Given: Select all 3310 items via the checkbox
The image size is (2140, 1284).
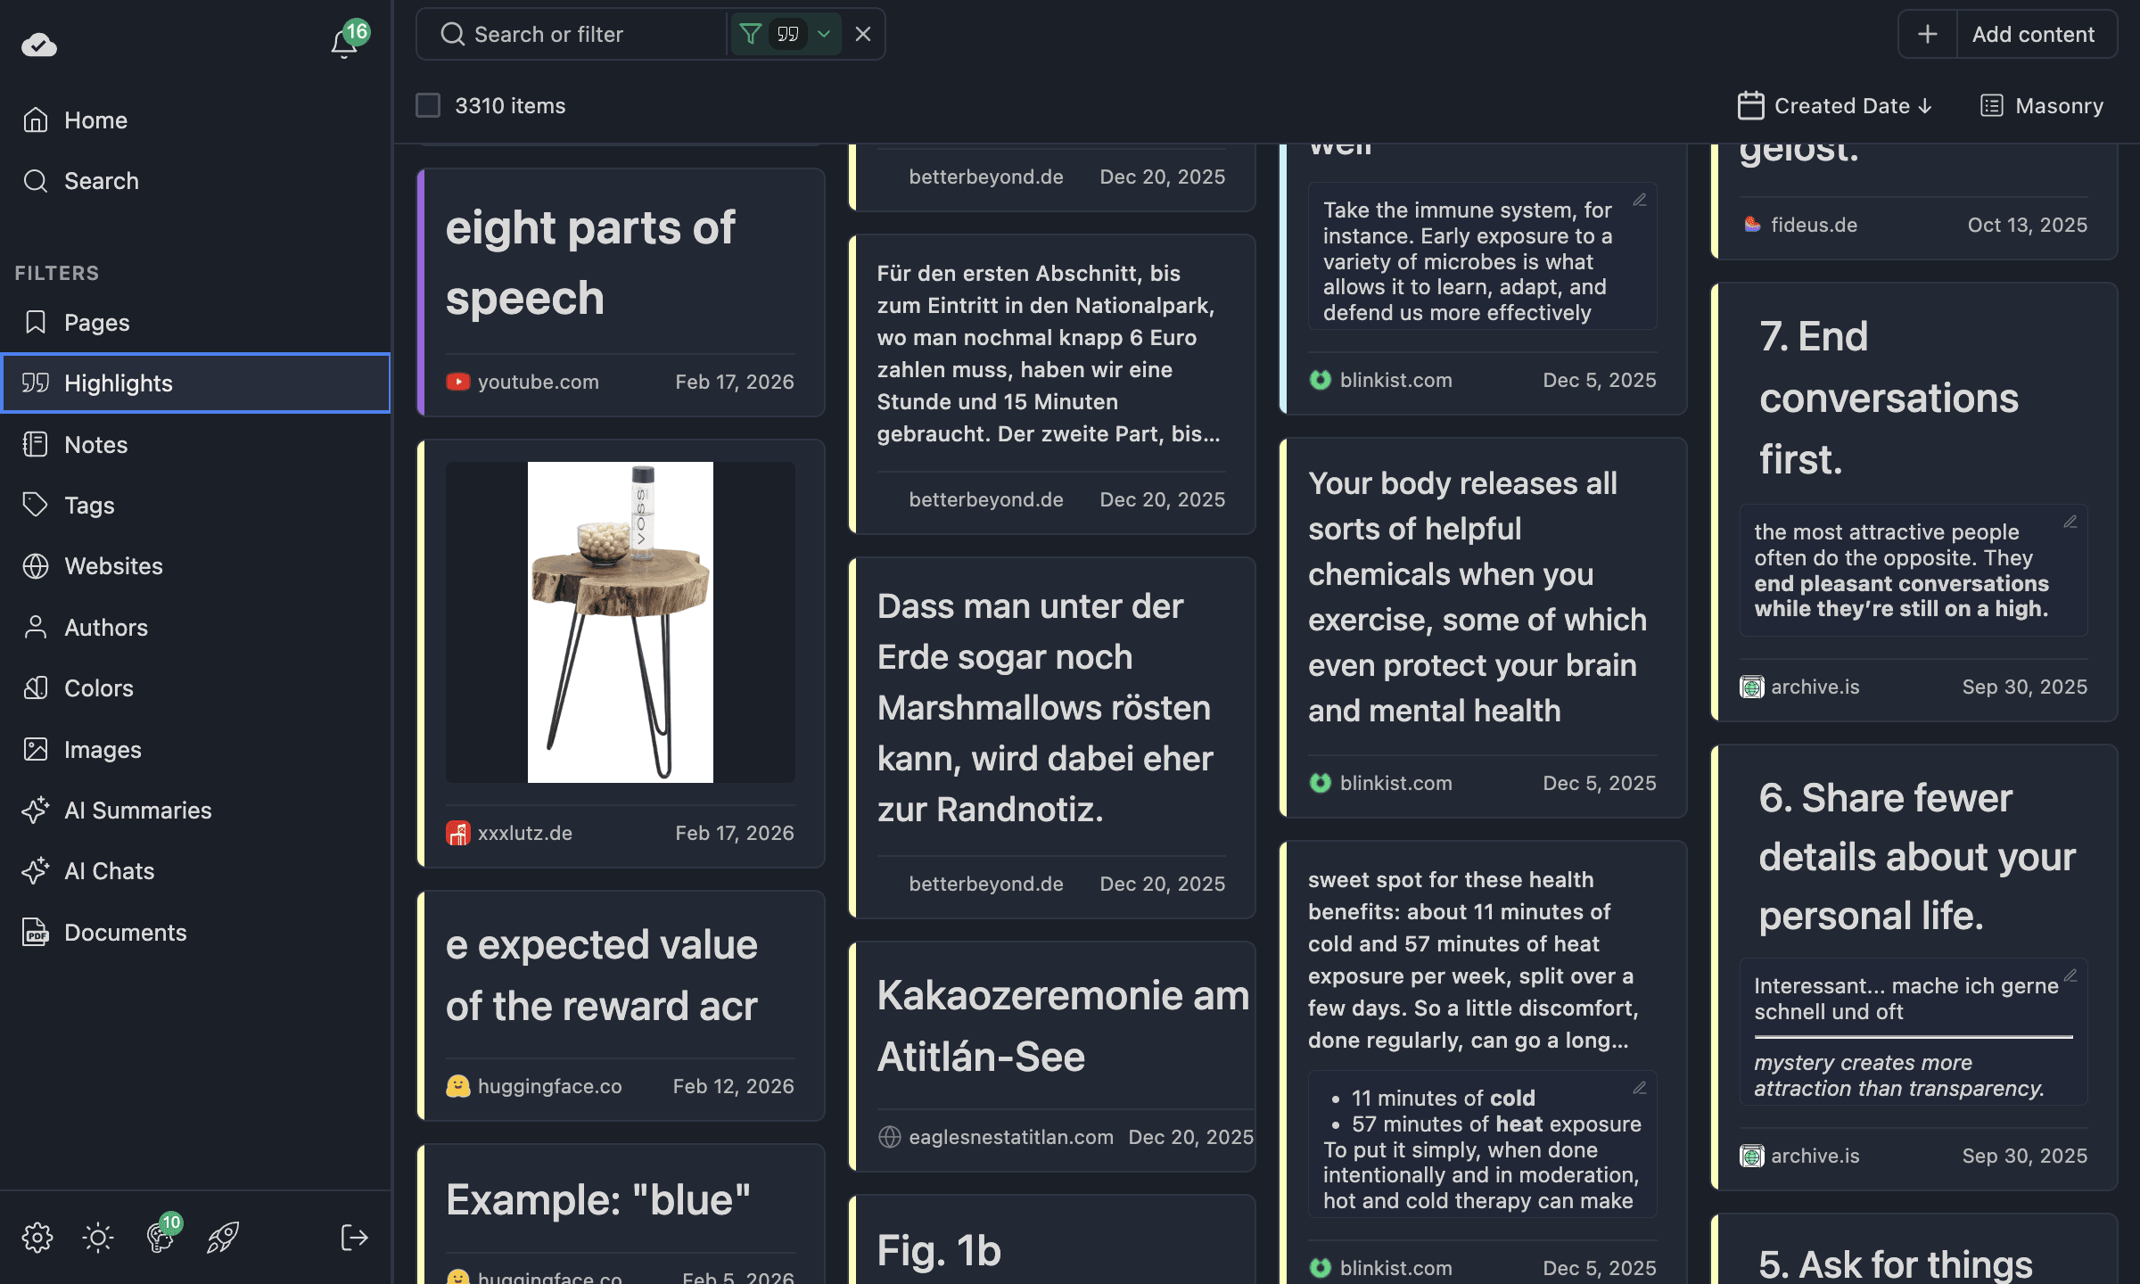Looking at the screenshot, I should click(428, 105).
